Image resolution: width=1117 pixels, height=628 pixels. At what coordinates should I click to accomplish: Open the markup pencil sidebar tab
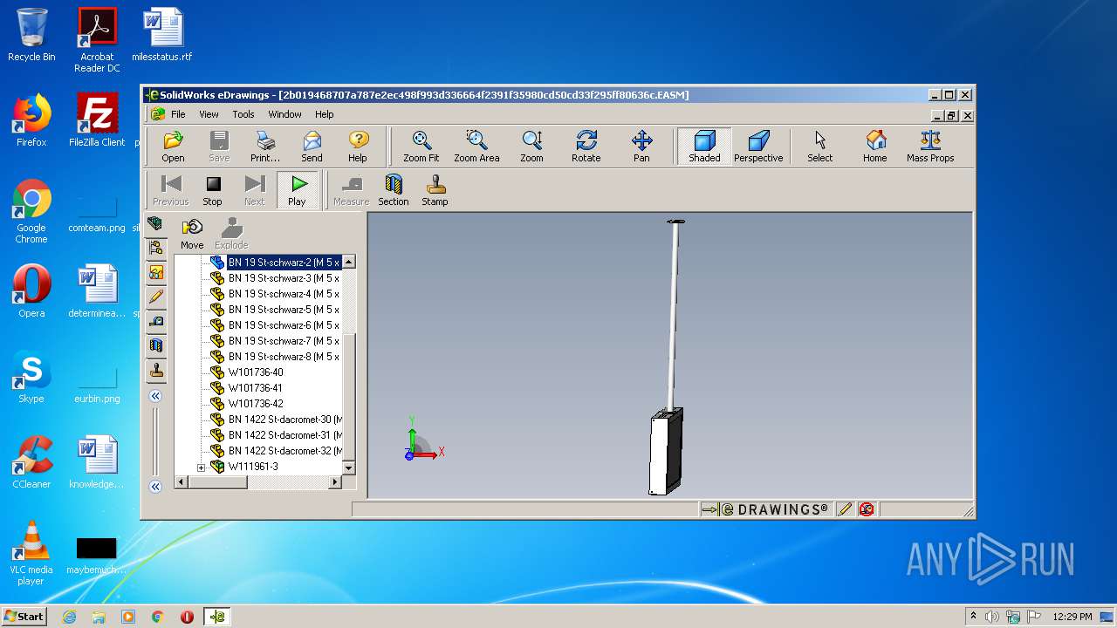point(155,297)
